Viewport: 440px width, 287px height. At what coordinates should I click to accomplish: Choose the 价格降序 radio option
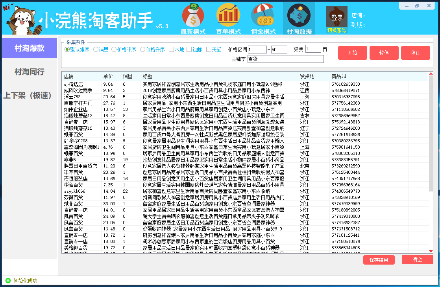pos(114,50)
